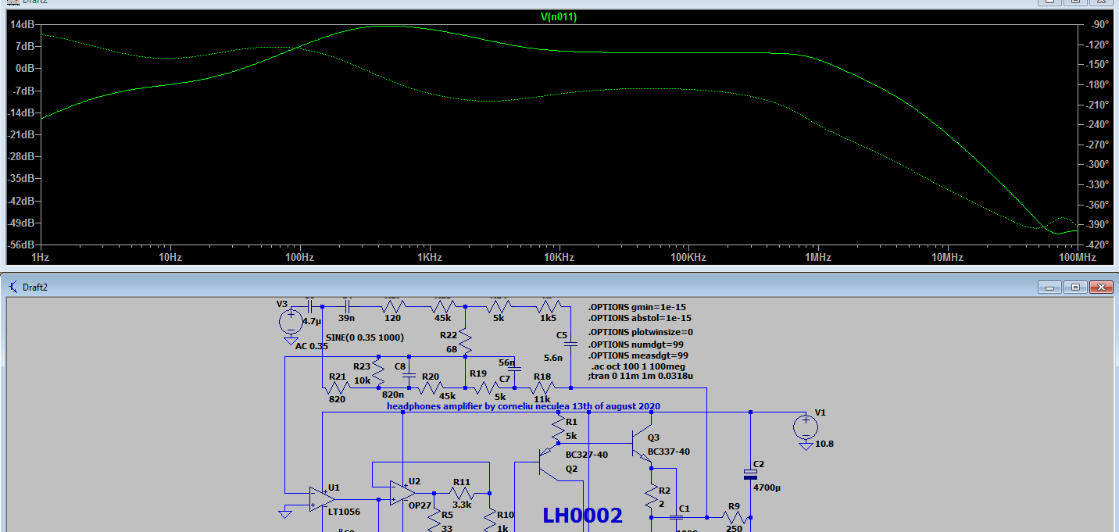Click the 5.6n value of C5
The height and width of the screenshot is (532, 1119).
(x=553, y=357)
